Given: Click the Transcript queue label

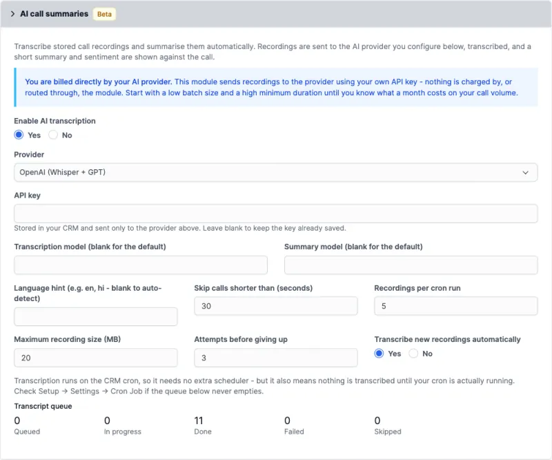Looking at the screenshot, I should (43, 406).
